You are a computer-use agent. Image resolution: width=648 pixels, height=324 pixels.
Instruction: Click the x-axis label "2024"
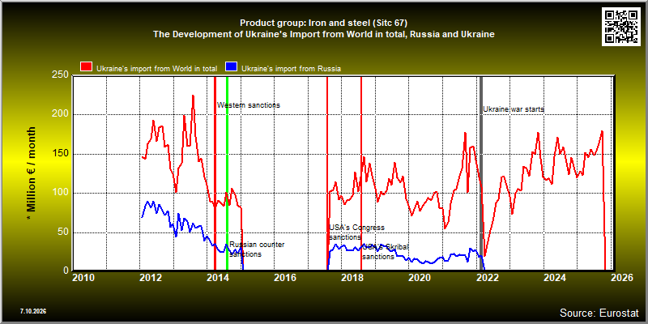click(x=555, y=278)
